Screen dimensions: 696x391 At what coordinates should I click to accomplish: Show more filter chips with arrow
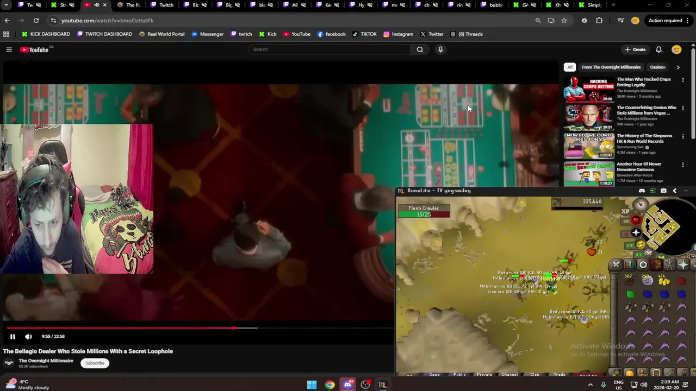pyautogui.click(x=678, y=67)
